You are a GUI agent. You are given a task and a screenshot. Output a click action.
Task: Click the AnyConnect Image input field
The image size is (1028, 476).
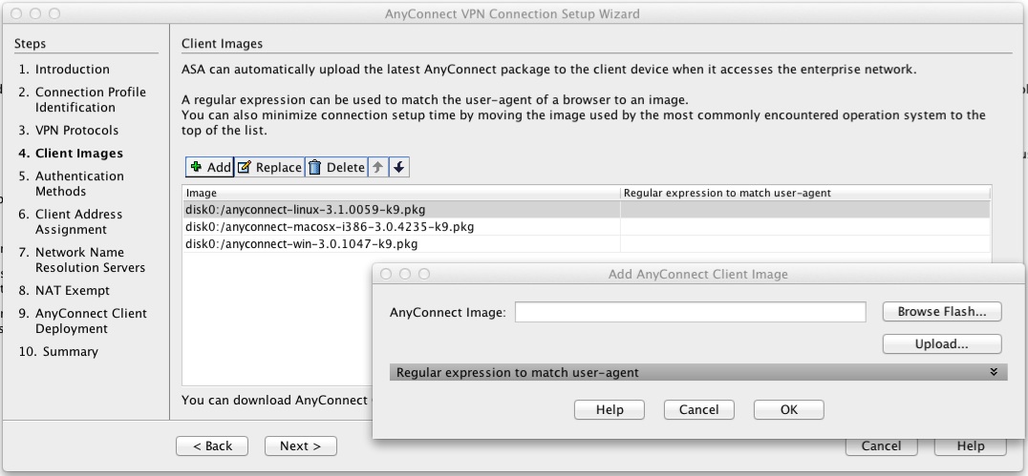[691, 312]
